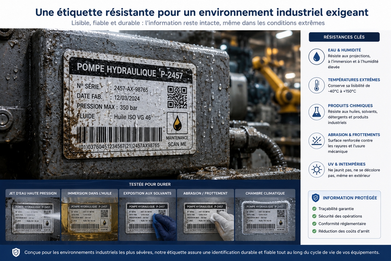Click the green check beside Sécurité des opérations
This screenshot has height=261, width=391.
point(314,216)
